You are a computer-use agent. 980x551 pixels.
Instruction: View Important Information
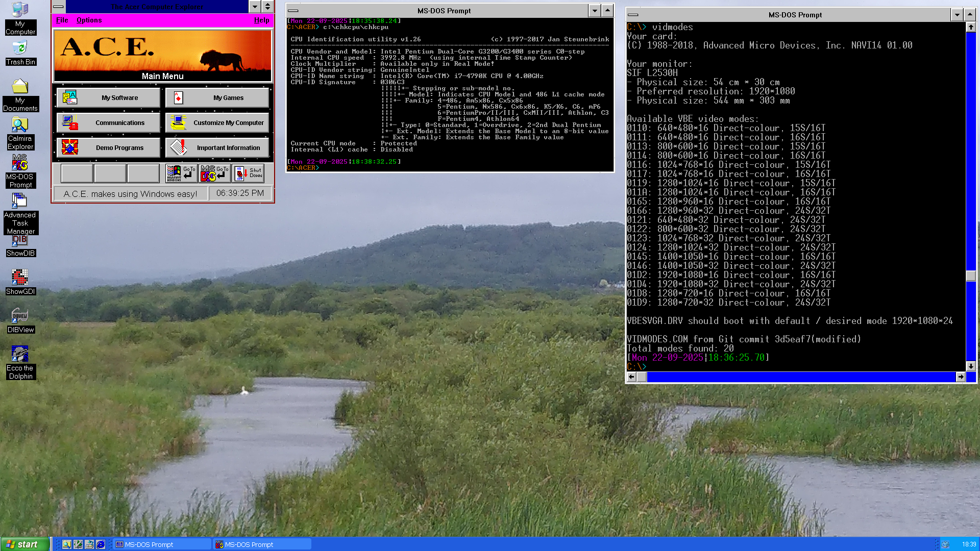click(217, 147)
